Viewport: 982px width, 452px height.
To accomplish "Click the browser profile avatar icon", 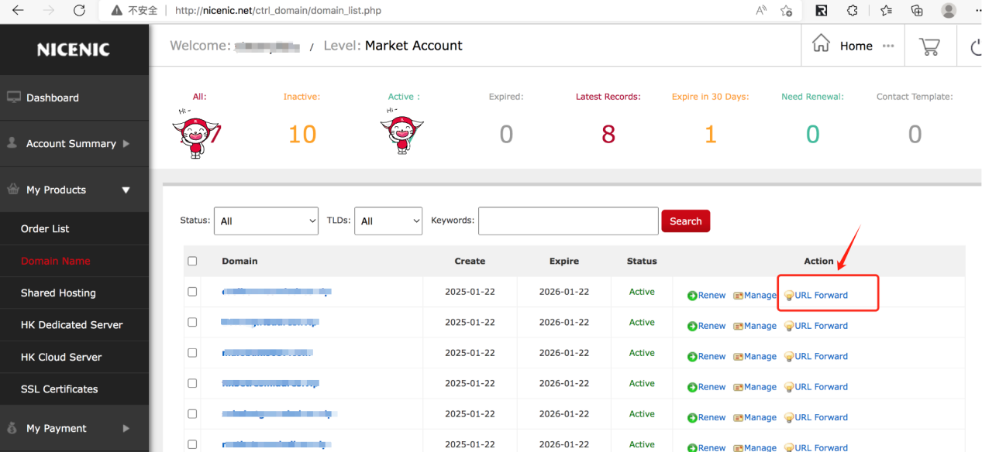I will (x=948, y=11).
